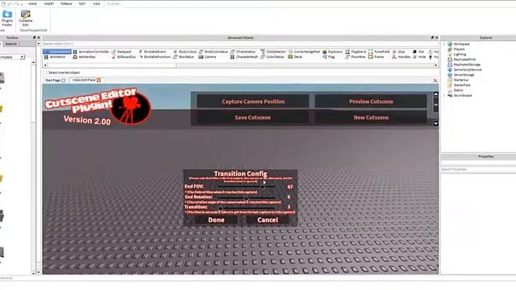Click Preview Cutscene button
Image resolution: width=516 pixels, height=290 pixels.
(x=371, y=101)
